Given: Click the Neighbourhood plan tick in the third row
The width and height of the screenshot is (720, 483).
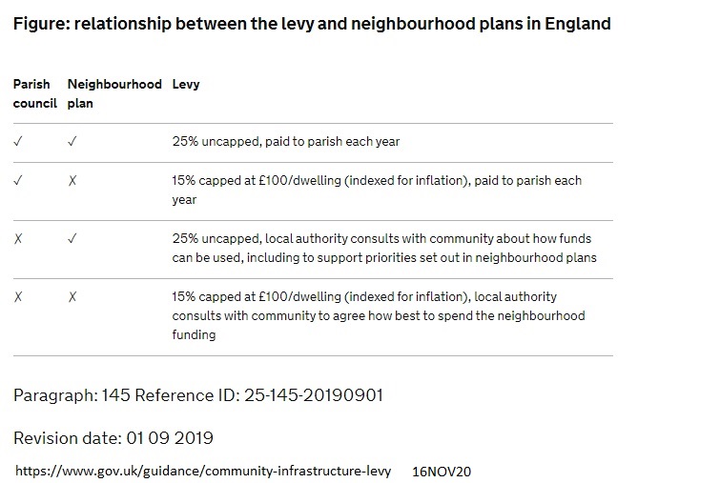Looking at the screenshot, I should pyautogui.click(x=72, y=239).
